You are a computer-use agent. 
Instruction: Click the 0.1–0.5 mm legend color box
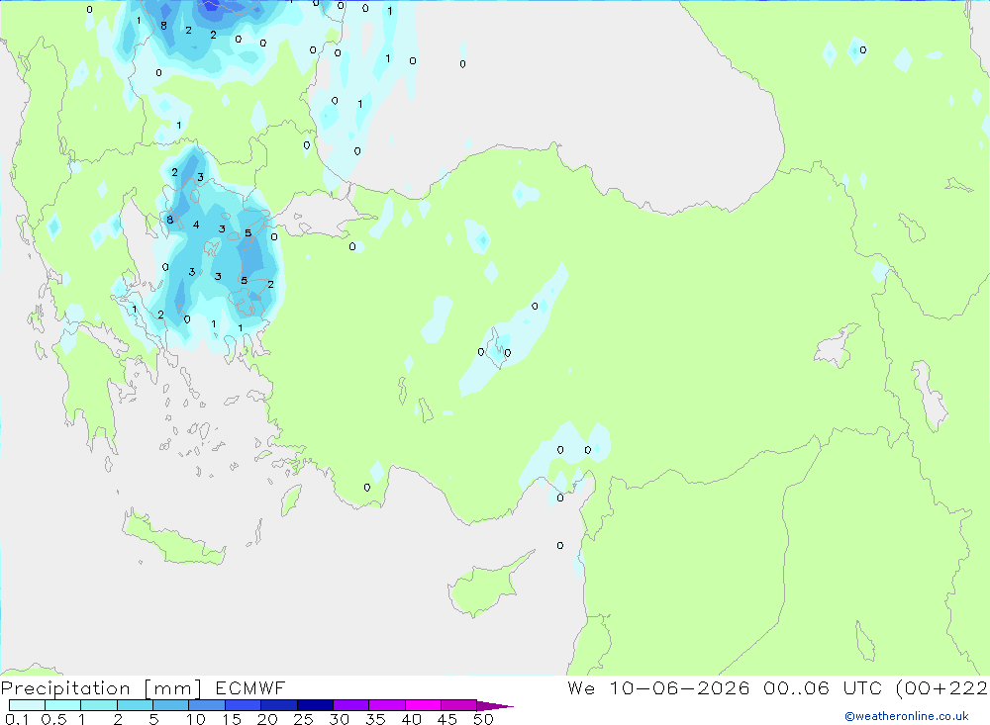[x=27, y=705]
